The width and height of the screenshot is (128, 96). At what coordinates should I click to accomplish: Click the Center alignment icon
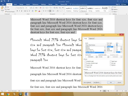46,11
